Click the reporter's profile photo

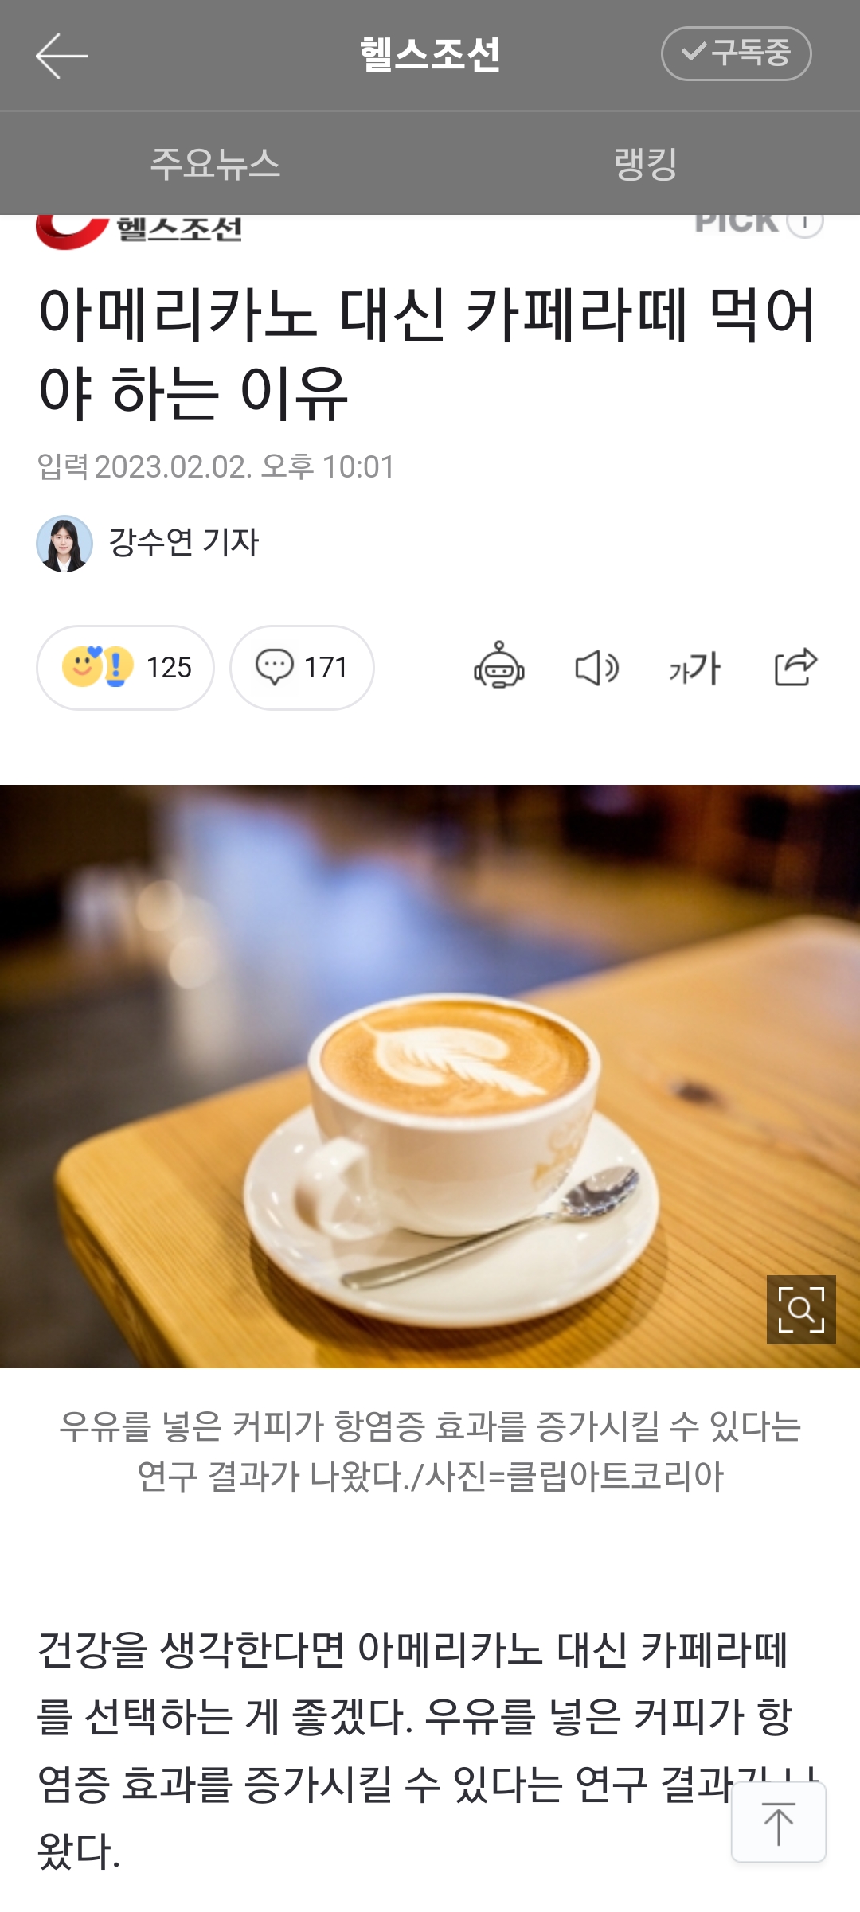point(64,544)
